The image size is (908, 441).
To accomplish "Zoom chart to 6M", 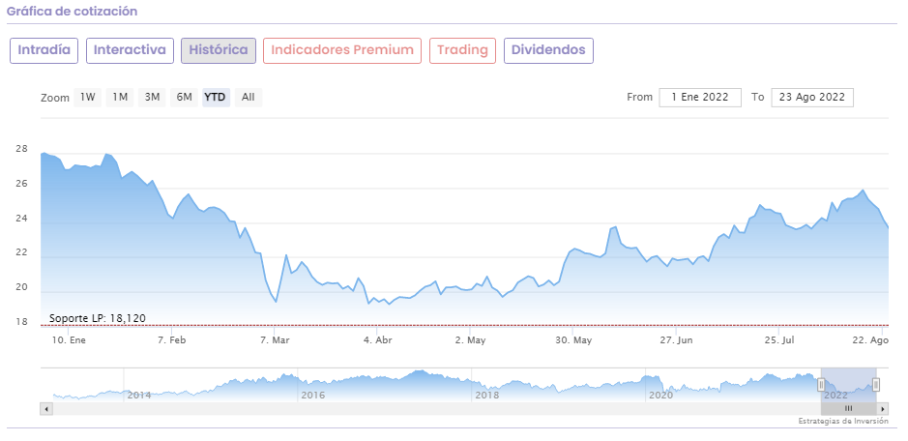I will (184, 97).
